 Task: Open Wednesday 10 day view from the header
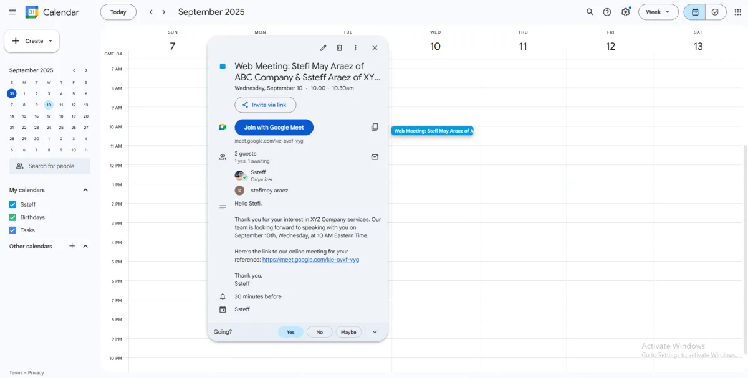click(435, 46)
